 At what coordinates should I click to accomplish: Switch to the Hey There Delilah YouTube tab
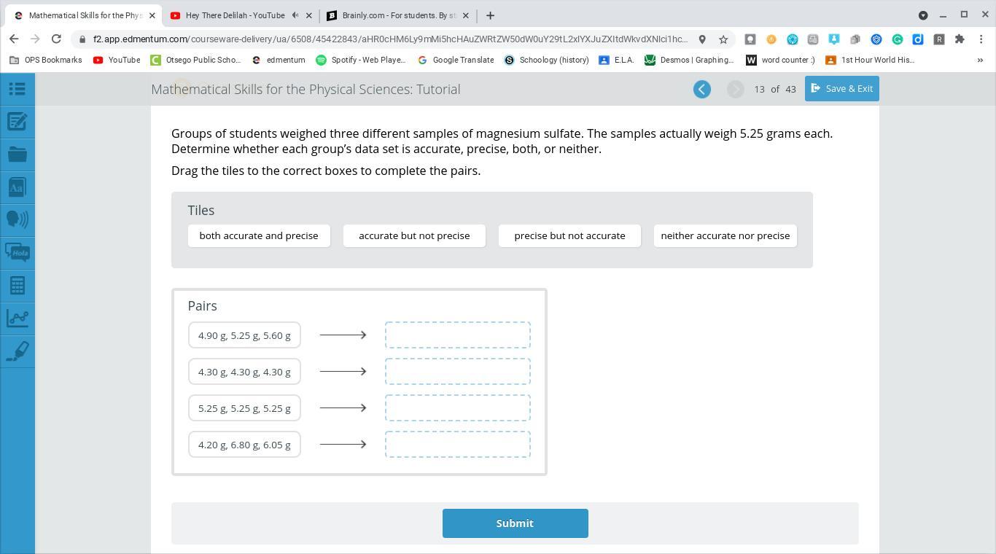click(235, 15)
